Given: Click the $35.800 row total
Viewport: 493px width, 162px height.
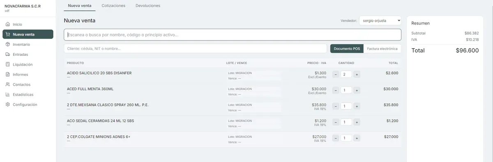Looking at the screenshot, I should [x=391, y=105].
